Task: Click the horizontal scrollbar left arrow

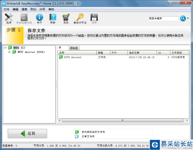Action: click(x=60, y=120)
